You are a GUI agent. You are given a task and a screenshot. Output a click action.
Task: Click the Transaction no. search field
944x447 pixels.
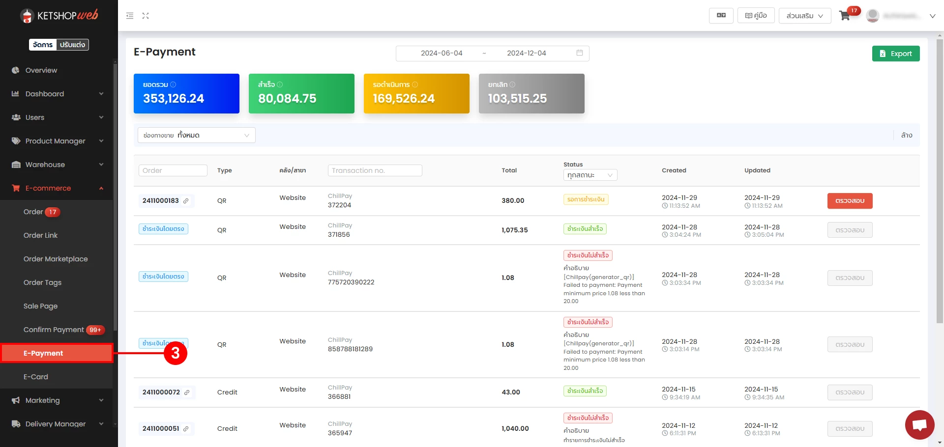(375, 170)
